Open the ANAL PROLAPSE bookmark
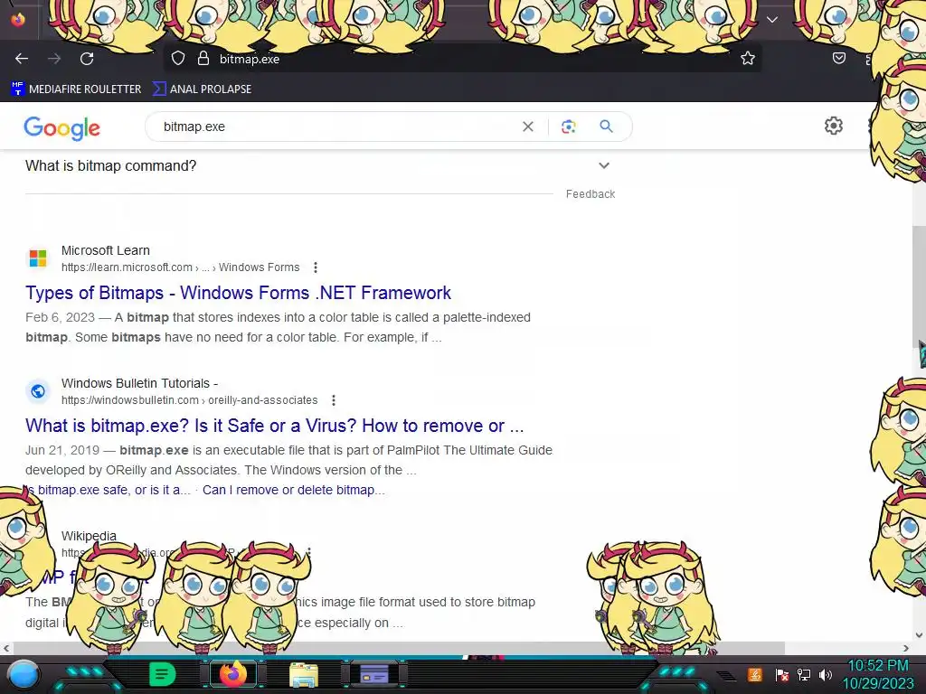Screen dimensions: 926x694 [x=202, y=89]
